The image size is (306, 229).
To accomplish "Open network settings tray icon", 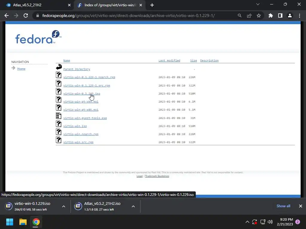I will pos(263,222).
